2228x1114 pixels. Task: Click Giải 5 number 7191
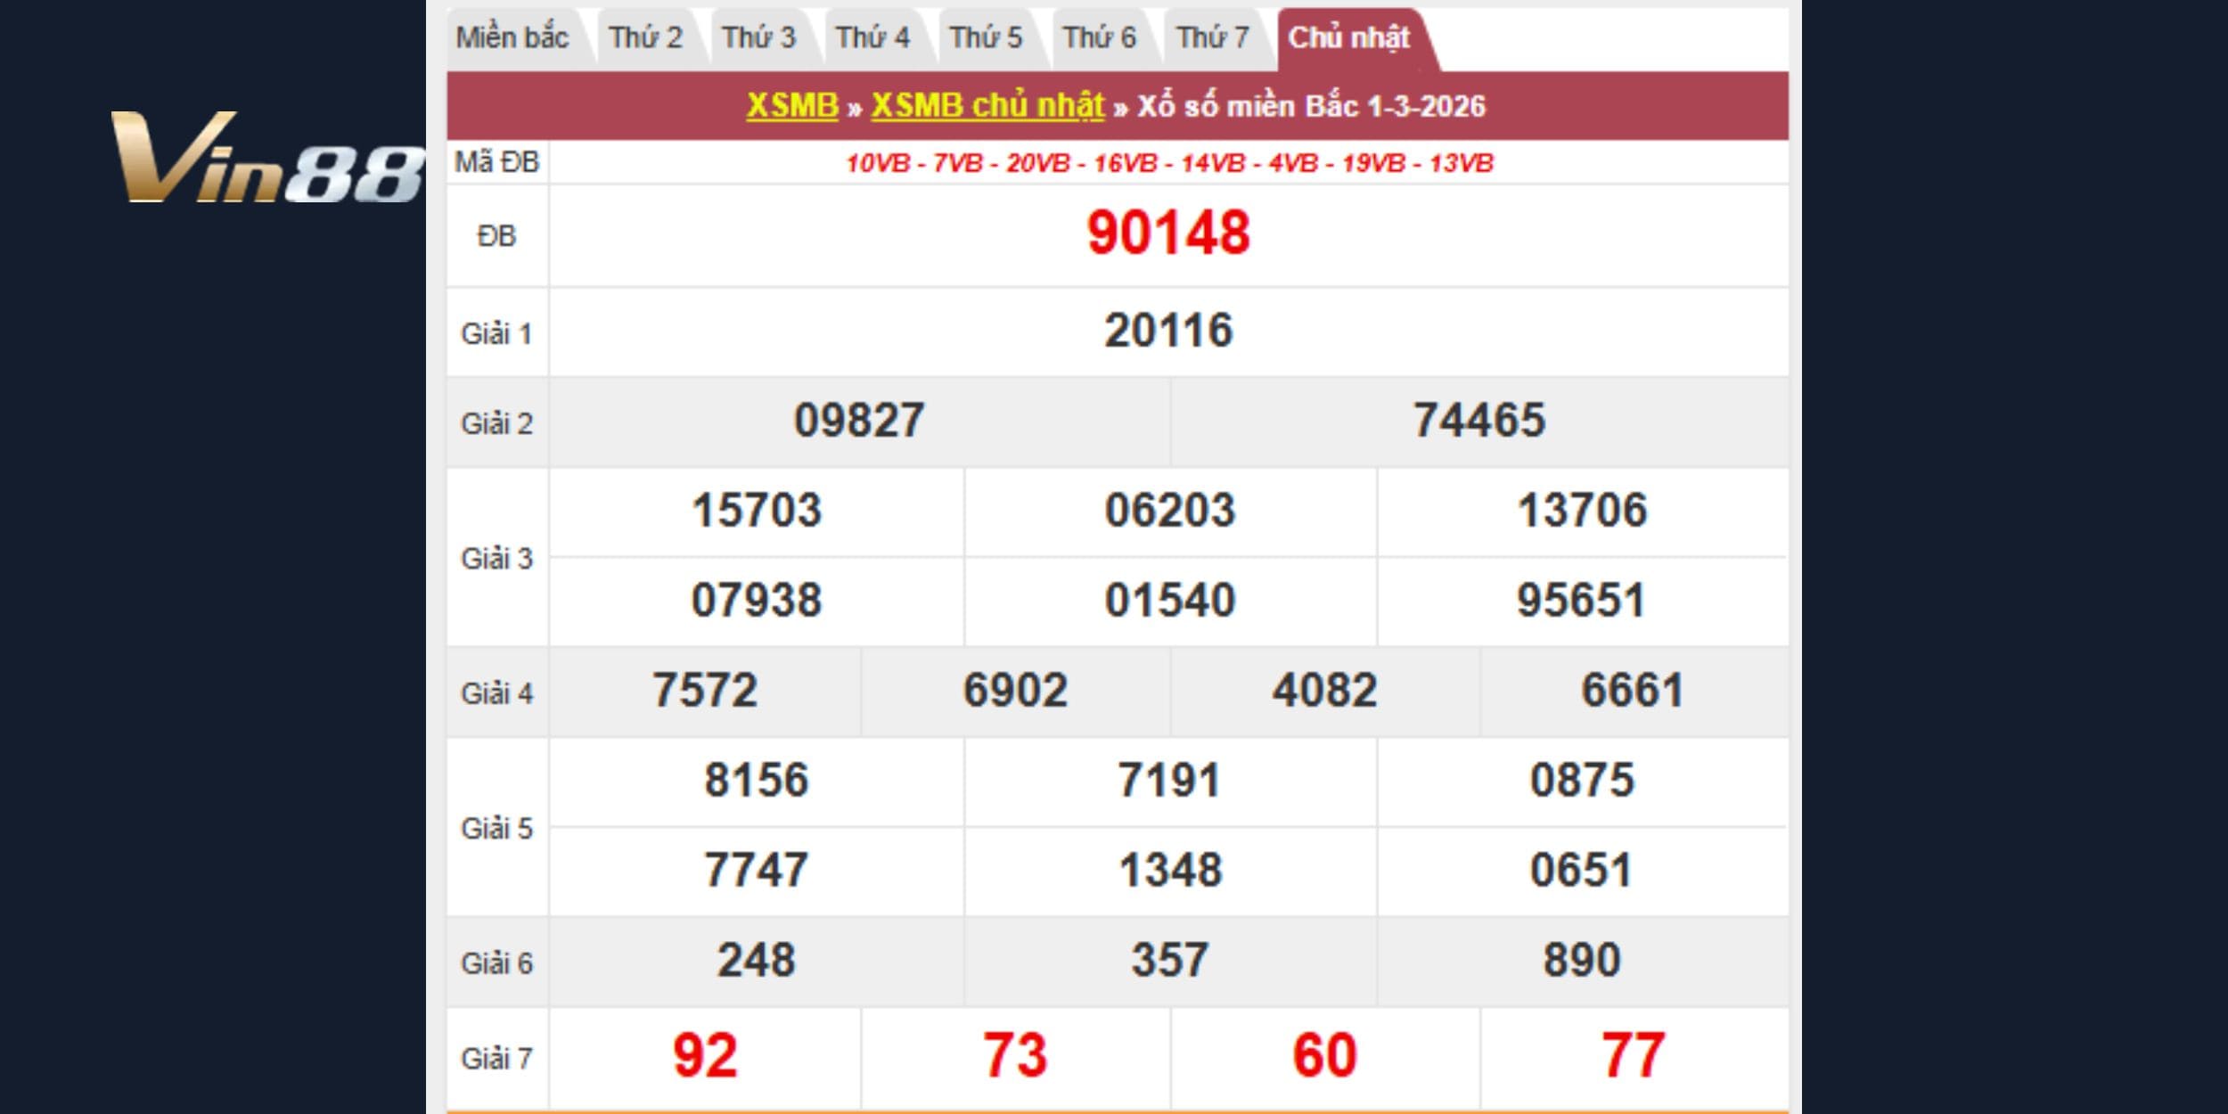tap(1169, 781)
